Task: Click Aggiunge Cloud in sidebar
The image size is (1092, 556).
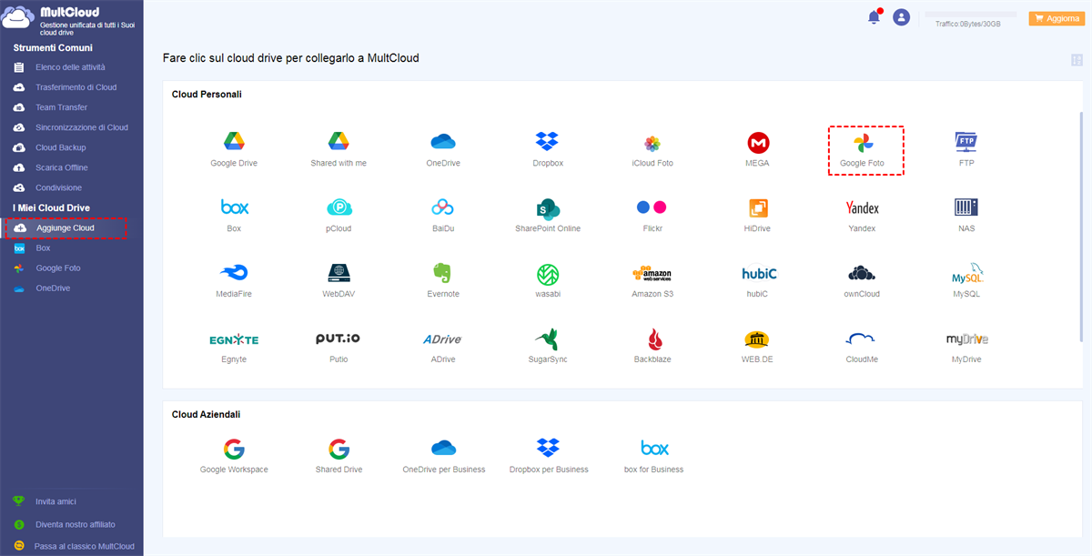Action: (x=65, y=227)
